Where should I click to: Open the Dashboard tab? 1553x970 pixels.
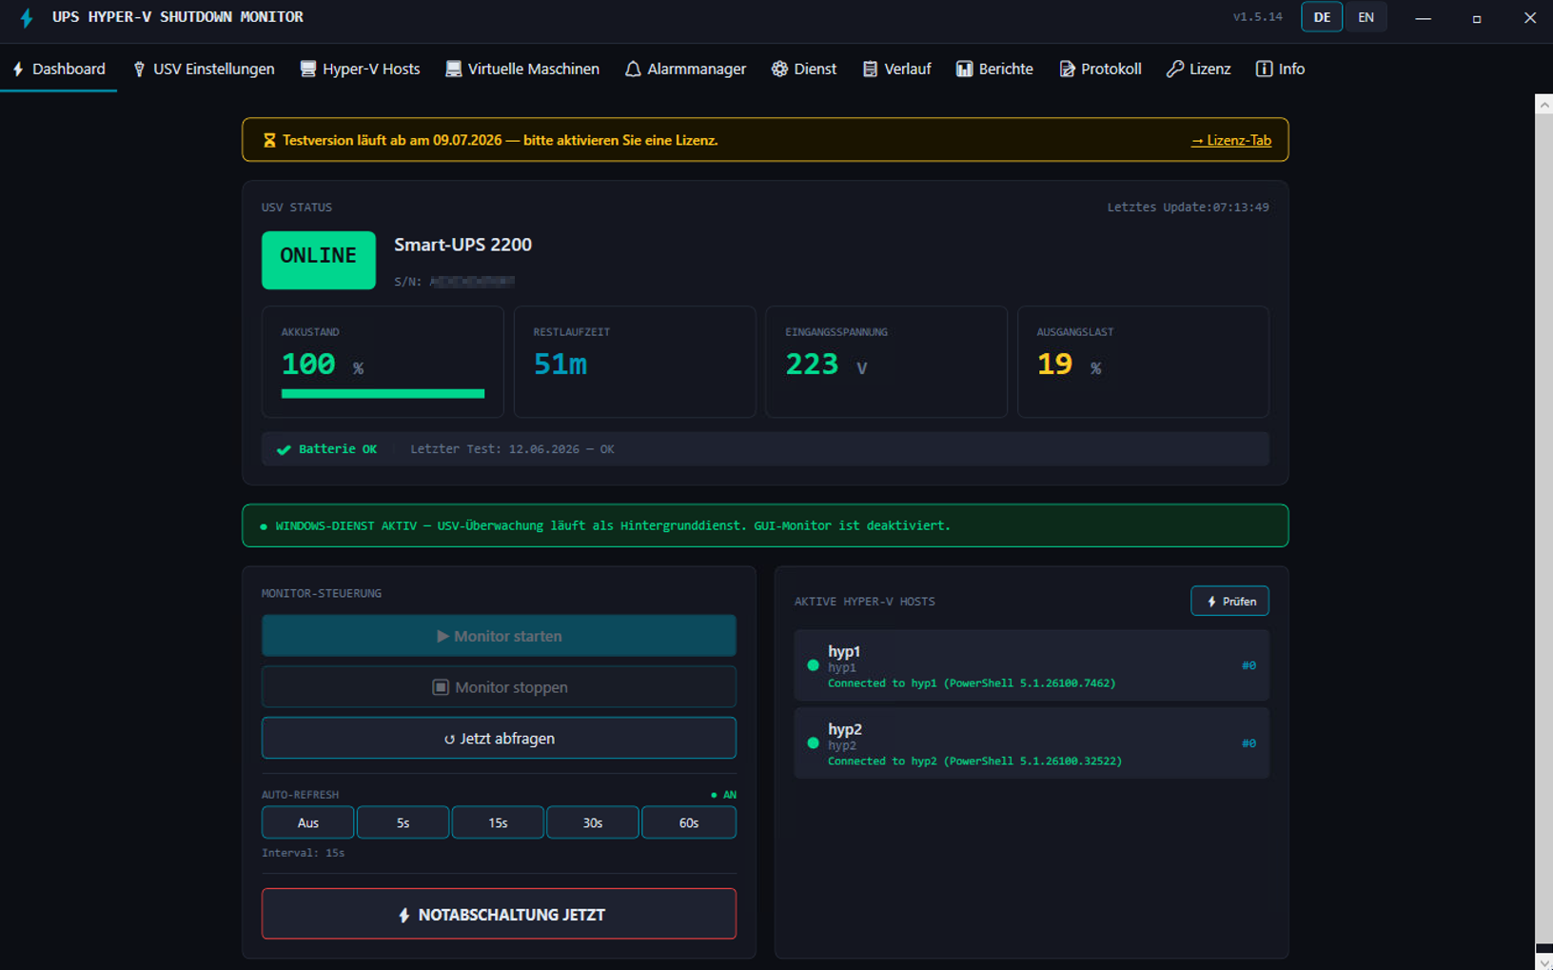click(x=59, y=69)
